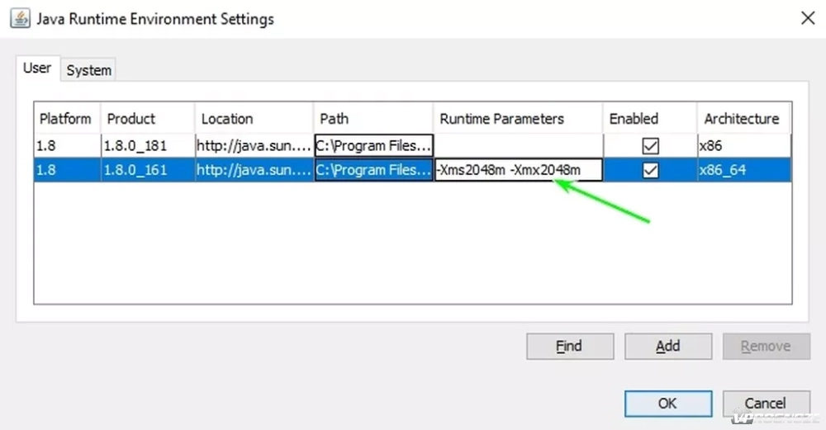
Task: Click empty Runtime Parameters cell for 1.8.0_181
Action: click(x=518, y=146)
